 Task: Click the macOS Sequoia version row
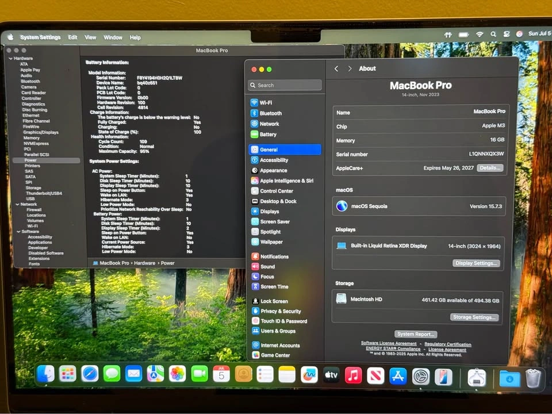(419, 206)
